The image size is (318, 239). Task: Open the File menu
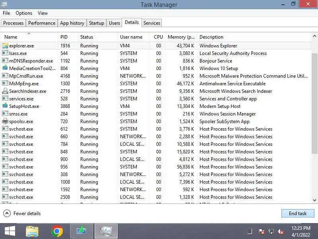pyautogui.click(x=6, y=13)
